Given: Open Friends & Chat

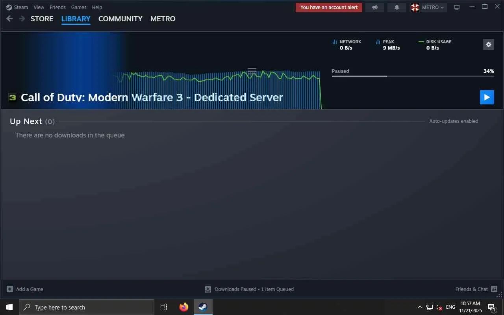Looking at the screenshot, I should point(472,289).
